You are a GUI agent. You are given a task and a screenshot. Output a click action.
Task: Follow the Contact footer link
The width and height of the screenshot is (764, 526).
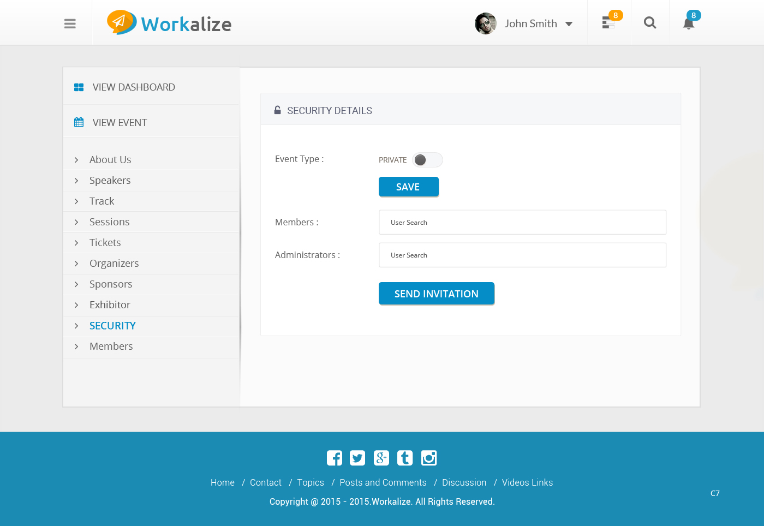[266, 482]
